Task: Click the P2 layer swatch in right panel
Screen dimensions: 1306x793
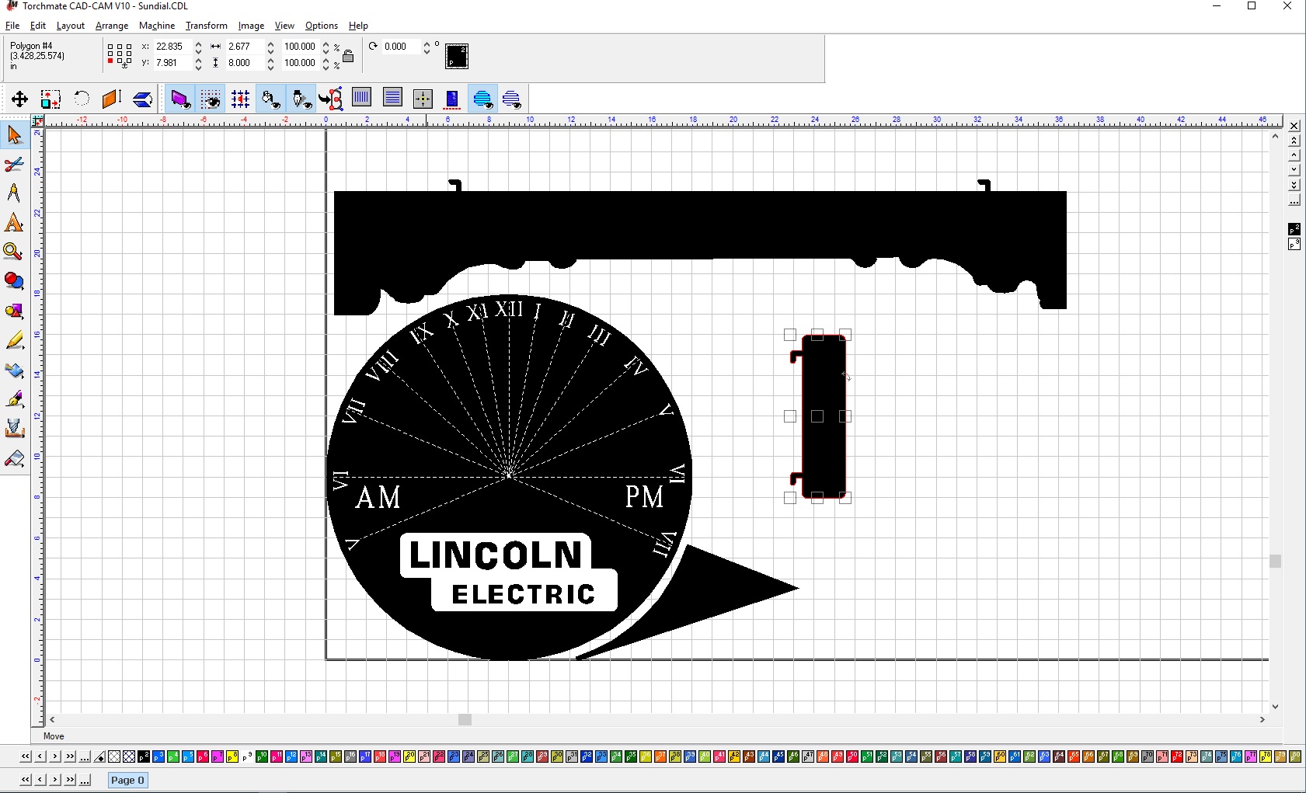Action: pyautogui.click(x=1294, y=229)
